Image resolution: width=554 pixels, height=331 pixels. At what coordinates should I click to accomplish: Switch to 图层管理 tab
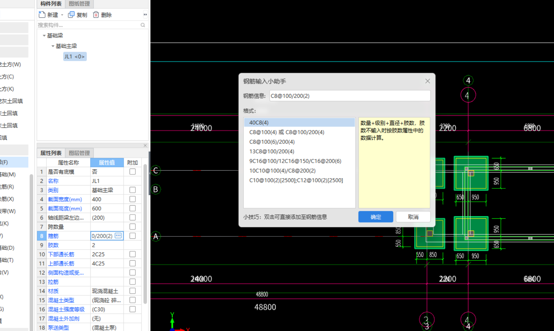pyautogui.click(x=79, y=153)
